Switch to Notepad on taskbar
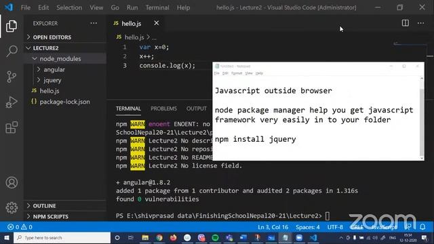 point(285,238)
